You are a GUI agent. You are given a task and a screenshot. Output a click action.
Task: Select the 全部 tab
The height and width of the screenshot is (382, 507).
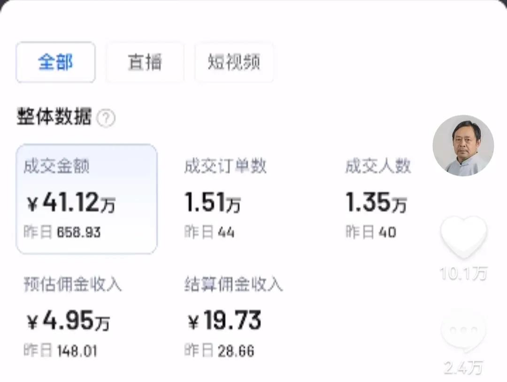tap(55, 62)
